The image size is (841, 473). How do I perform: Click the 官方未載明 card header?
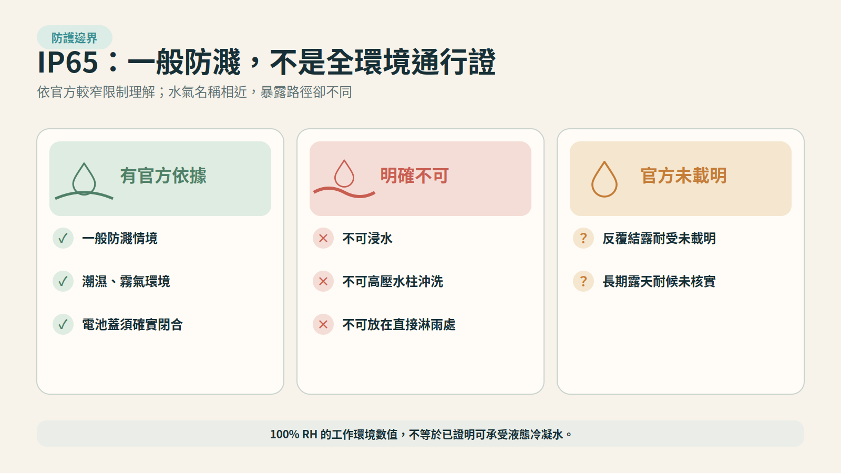(681, 179)
